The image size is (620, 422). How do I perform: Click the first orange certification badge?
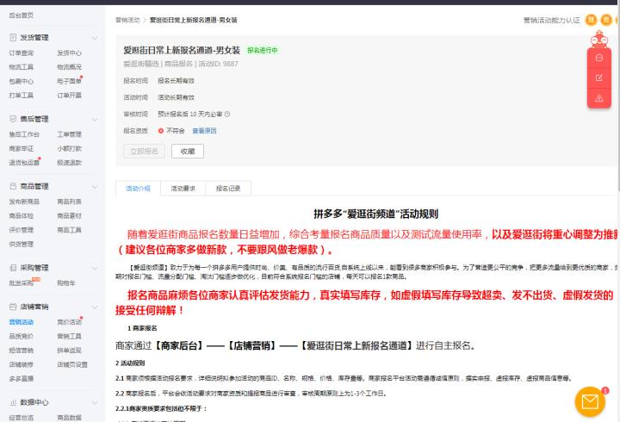tap(591, 20)
